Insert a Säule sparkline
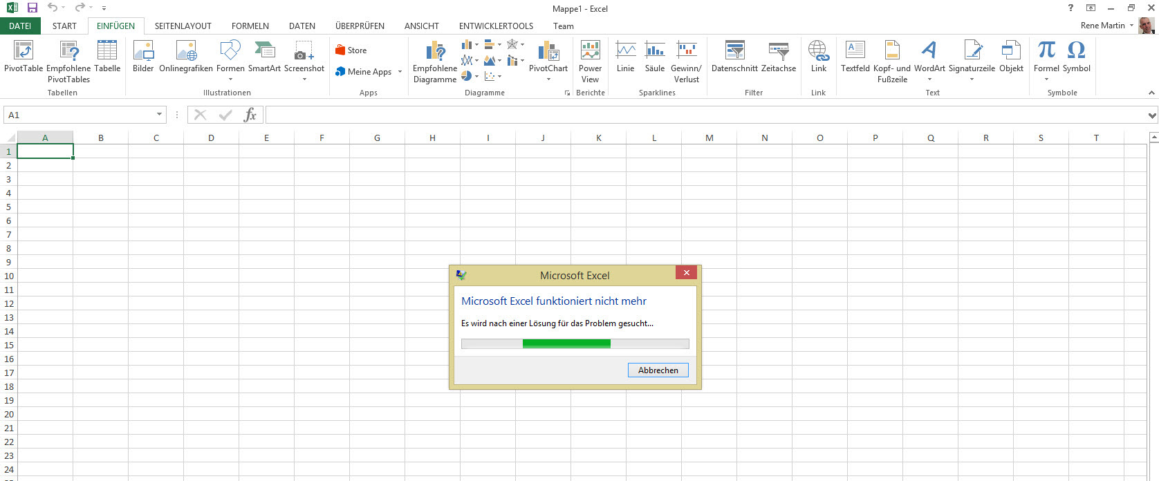 (654, 56)
